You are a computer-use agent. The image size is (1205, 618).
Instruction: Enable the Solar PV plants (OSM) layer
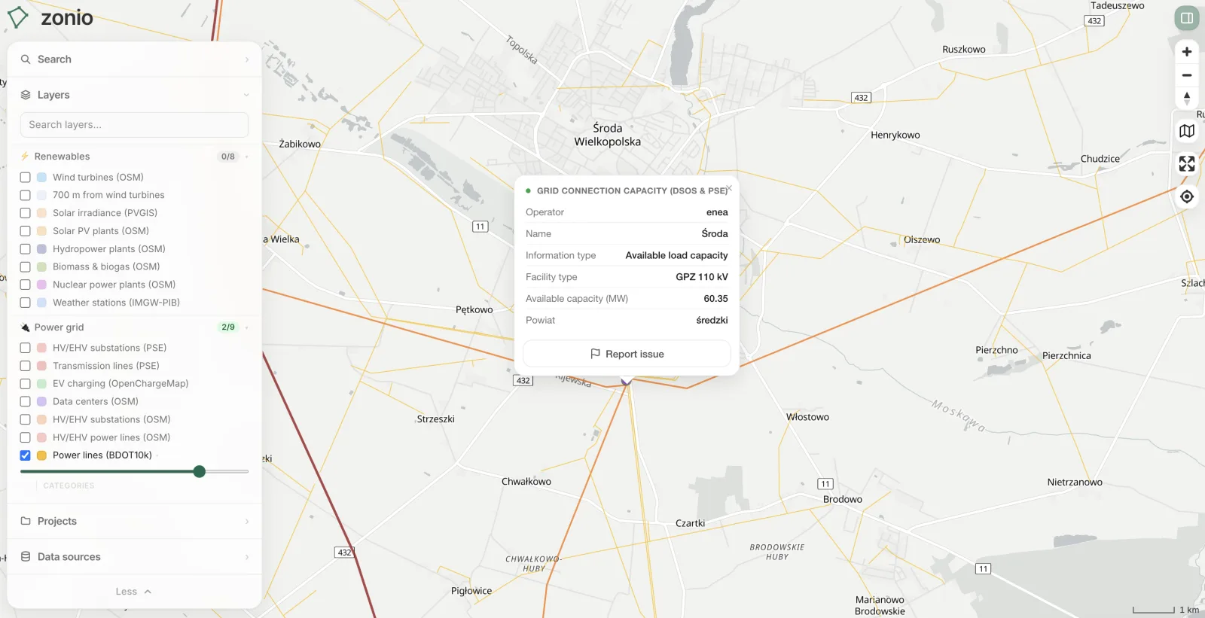(26, 231)
